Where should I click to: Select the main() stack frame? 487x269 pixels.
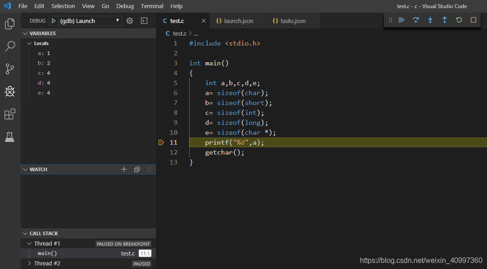(88, 254)
